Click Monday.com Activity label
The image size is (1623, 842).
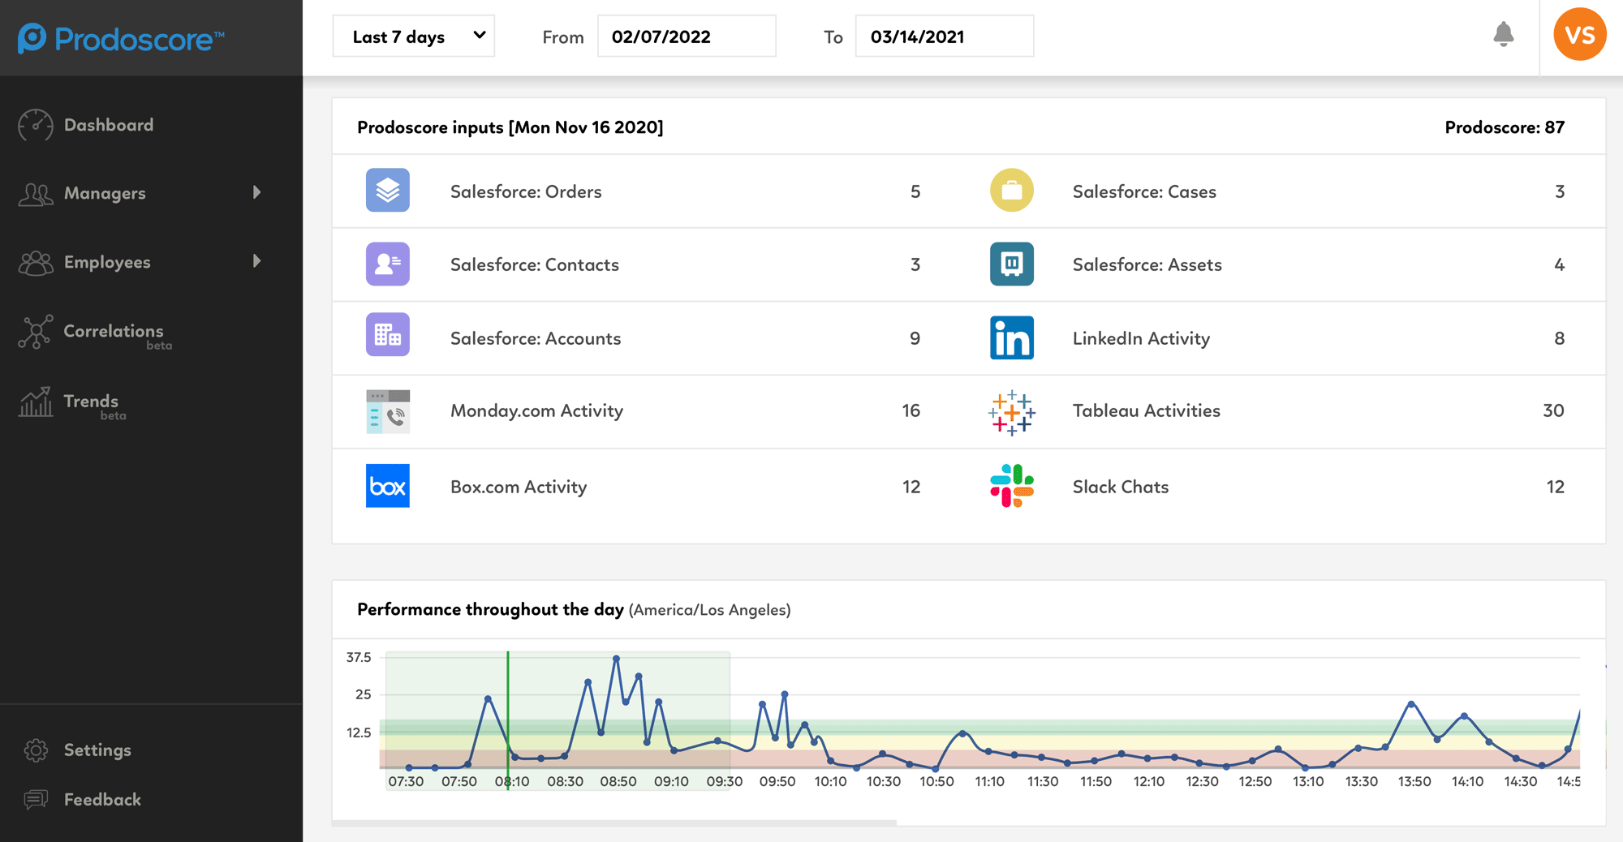pos(536,410)
